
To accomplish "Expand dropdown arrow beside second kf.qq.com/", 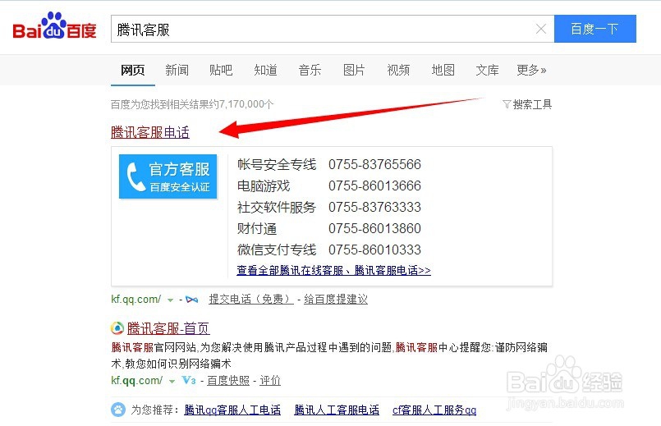I will click(x=172, y=382).
